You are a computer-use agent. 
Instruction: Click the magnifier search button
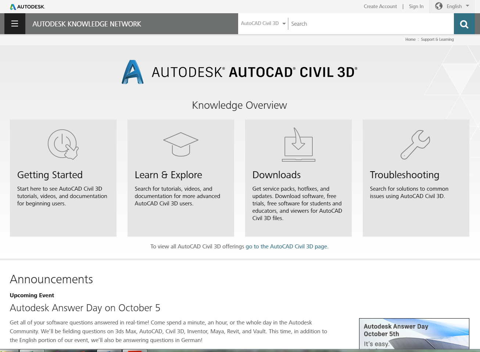pos(464,24)
